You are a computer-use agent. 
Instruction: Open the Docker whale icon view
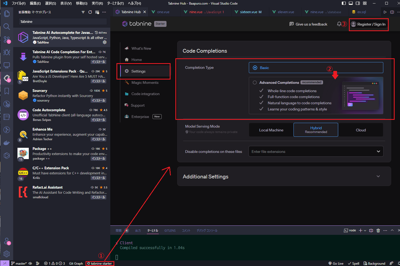7,143
